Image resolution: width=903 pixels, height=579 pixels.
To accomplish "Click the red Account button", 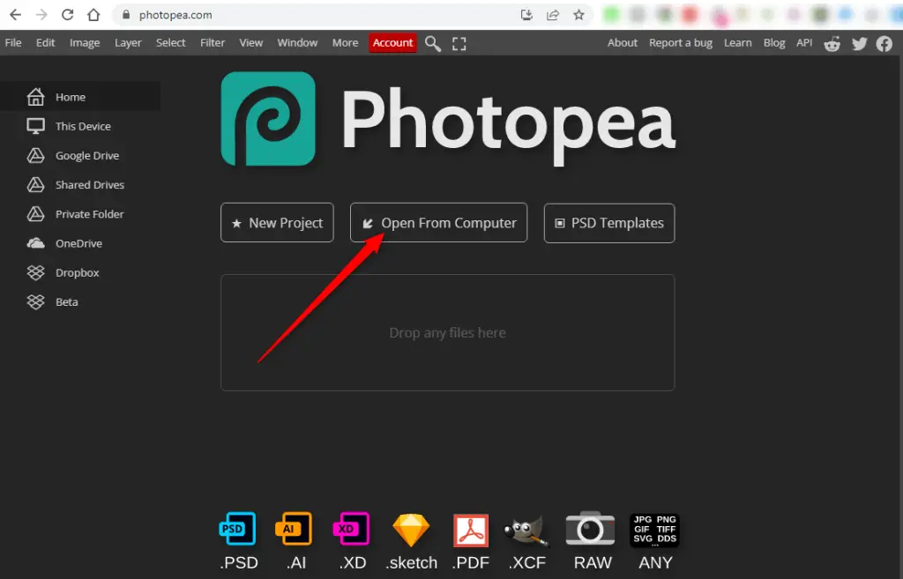I will coord(392,42).
